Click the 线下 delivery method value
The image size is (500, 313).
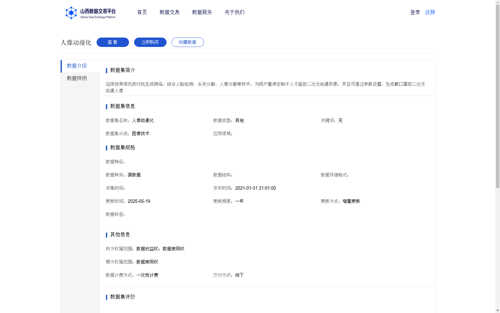(x=239, y=275)
